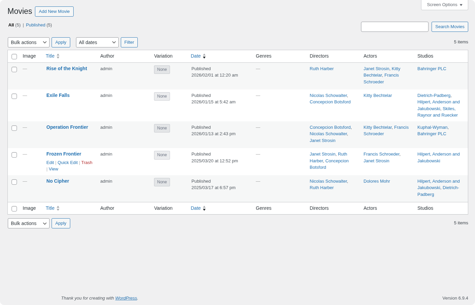The width and height of the screenshot is (475, 305).
Task: Open the All dates filter dropdown
Action: 97,42
